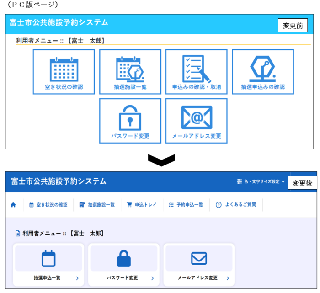Click the chevron arrow on 抽選申込一覧 card

[77, 278]
